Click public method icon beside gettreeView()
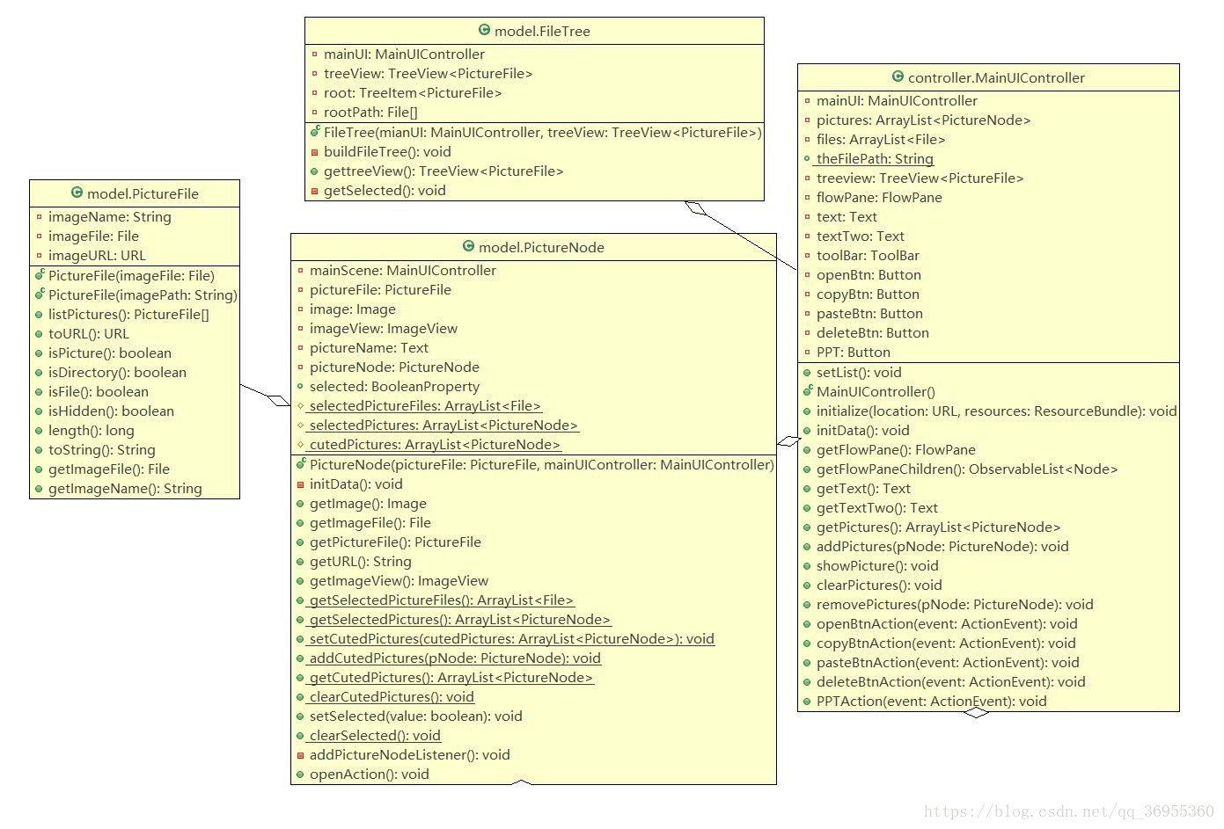This screenshot has width=1224, height=829. tap(315, 171)
